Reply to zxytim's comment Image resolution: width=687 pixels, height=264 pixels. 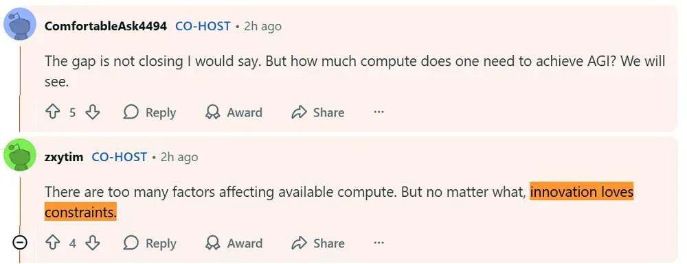[149, 243]
